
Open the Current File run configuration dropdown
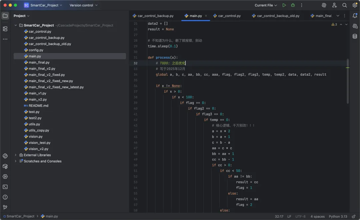pyautogui.click(x=266, y=5)
